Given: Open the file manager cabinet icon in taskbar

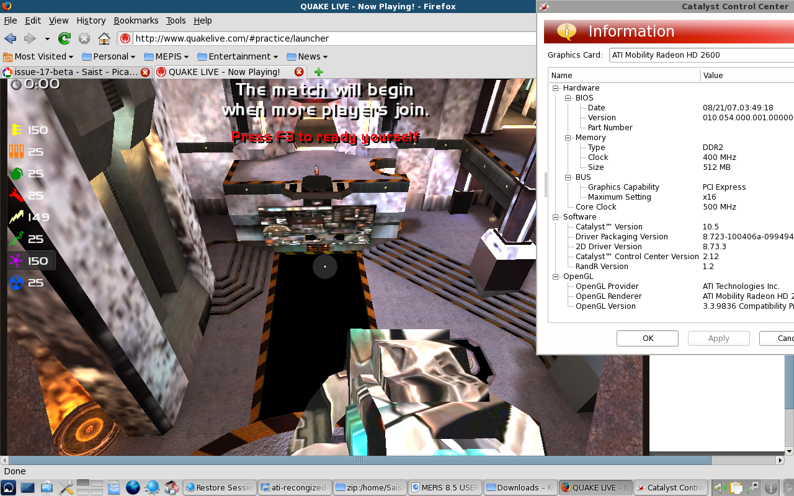Looking at the screenshot, I should click(x=113, y=488).
